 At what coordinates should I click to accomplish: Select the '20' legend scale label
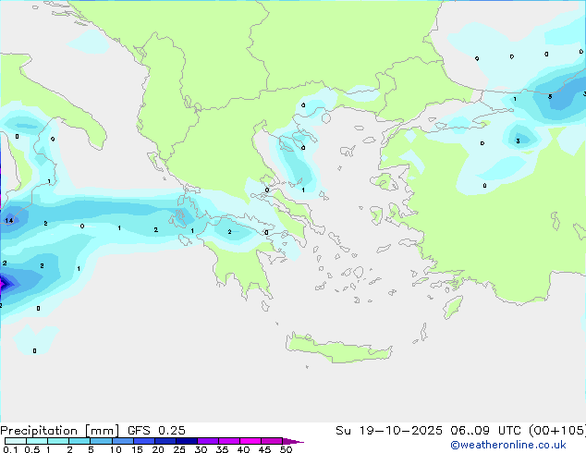click(158, 449)
